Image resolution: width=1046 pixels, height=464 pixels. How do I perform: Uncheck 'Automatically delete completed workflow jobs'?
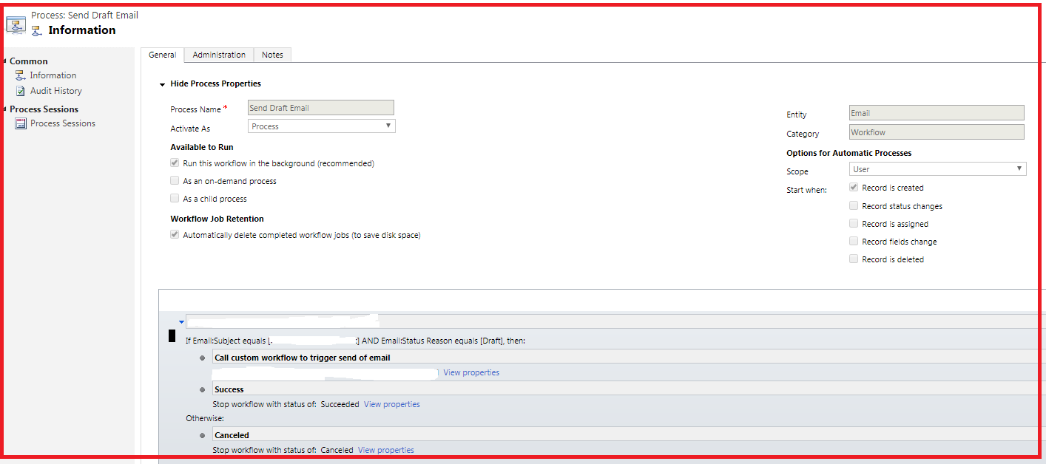coord(175,234)
